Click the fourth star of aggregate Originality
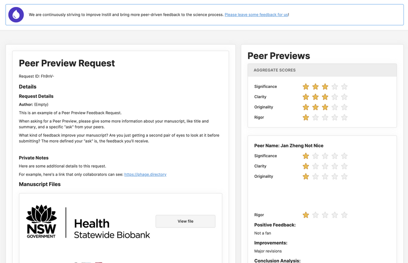Viewport: 408px width, 263px height. pos(335,107)
